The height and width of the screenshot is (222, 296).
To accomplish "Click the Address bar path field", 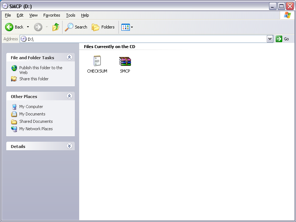I will click(144, 39).
